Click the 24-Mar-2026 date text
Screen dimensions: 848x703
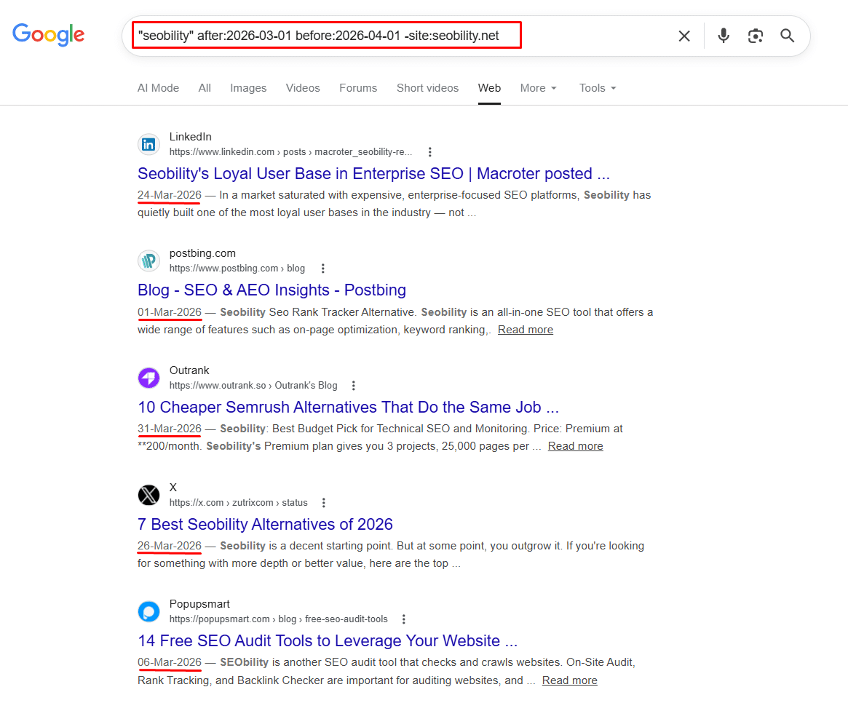click(170, 195)
